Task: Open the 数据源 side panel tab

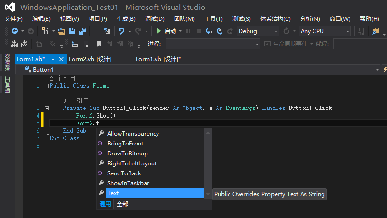Action: point(8,62)
